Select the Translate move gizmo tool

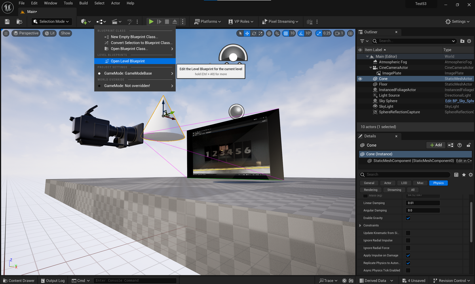[247, 33]
